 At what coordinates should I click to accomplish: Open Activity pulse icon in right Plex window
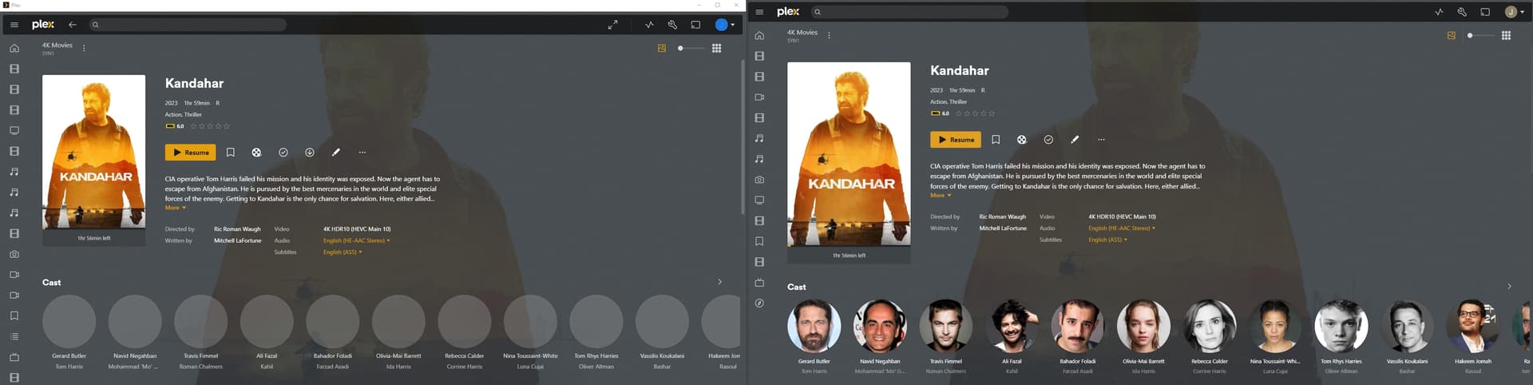(1439, 12)
